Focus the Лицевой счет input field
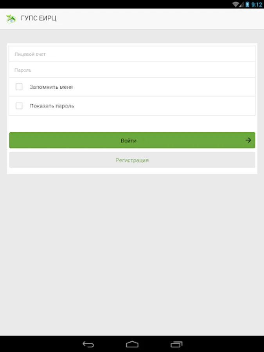The width and height of the screenshot is (264, 352). (x=132, y=54)
